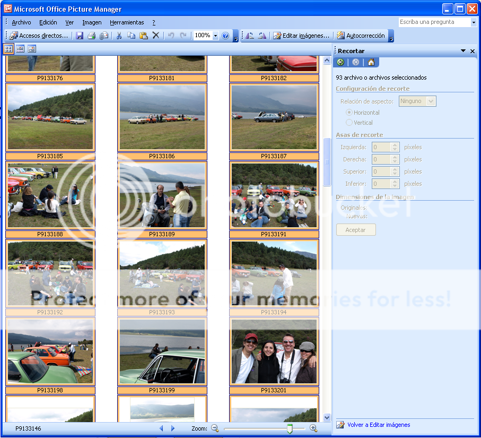This screenshot has height=438, width=481.
Task: Click the Aceptar button
Action: (356, 230)
